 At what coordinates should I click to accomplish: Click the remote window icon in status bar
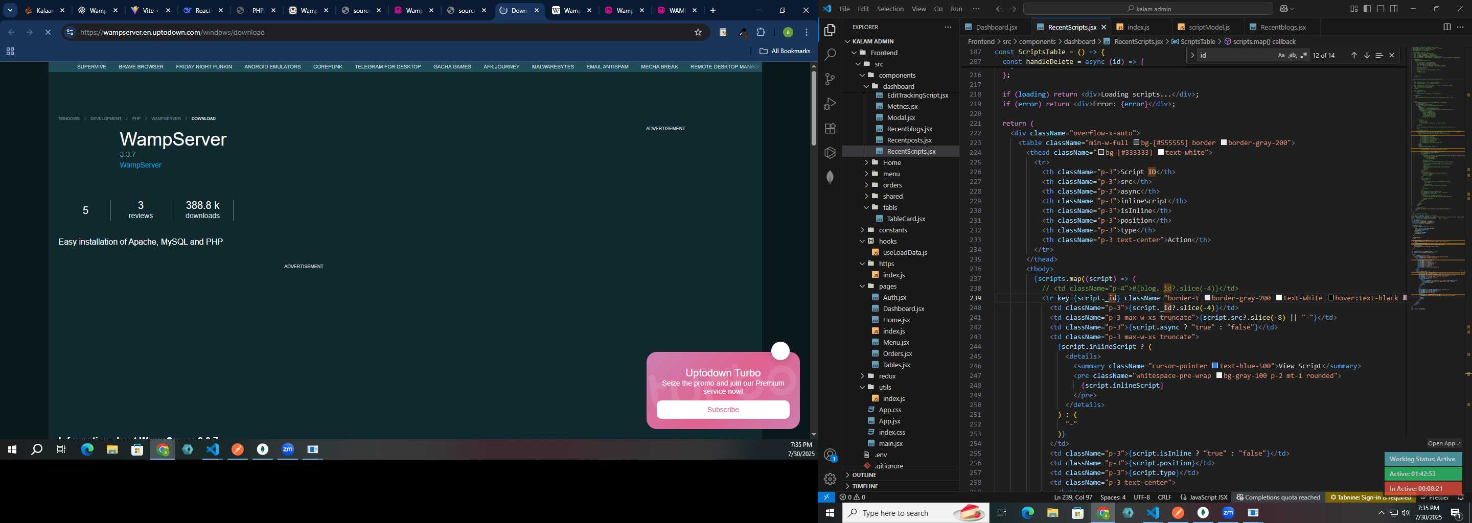point(826,497)
